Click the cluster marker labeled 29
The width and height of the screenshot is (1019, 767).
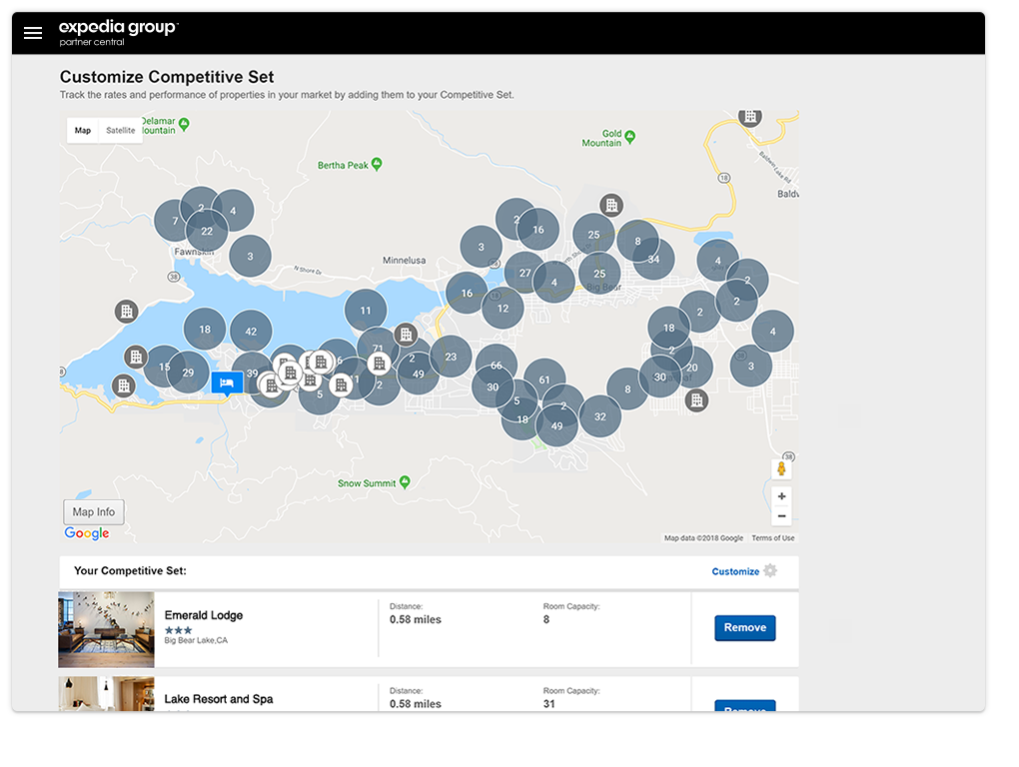(189, 373)
